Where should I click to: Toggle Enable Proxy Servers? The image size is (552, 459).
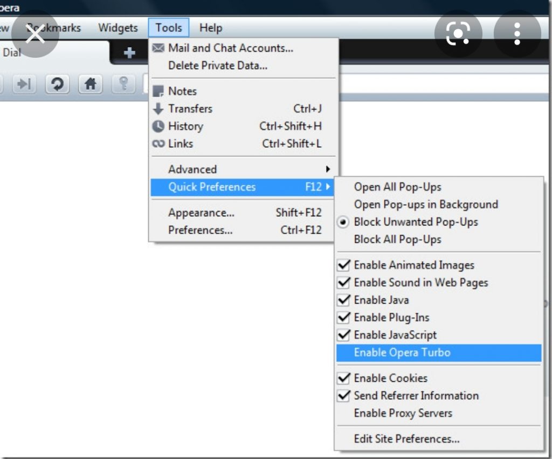pos(439,413)
